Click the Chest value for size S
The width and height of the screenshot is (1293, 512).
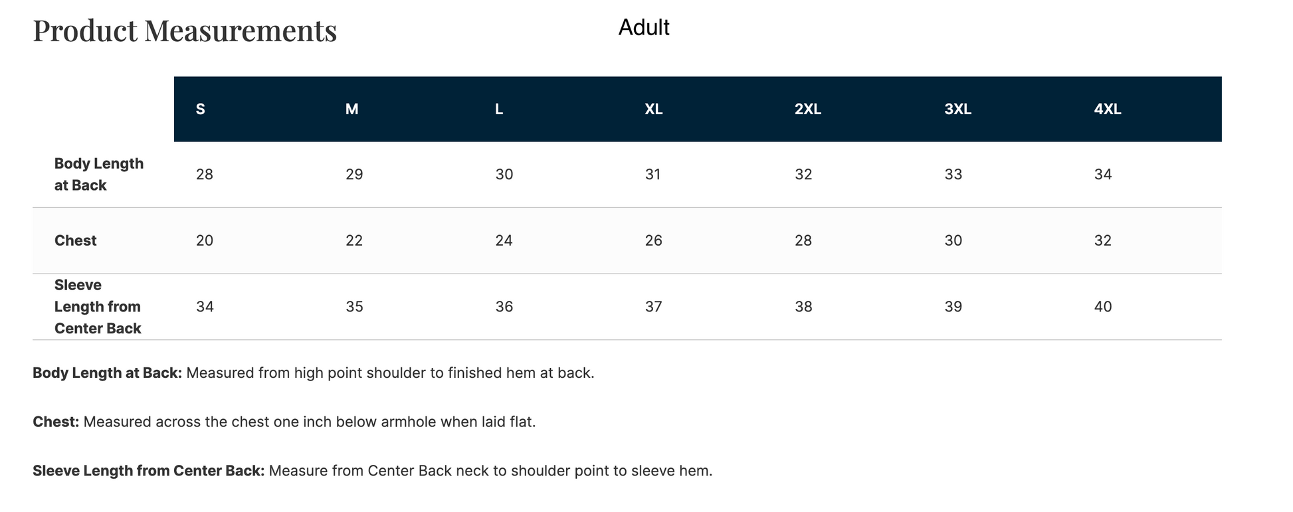205,240
